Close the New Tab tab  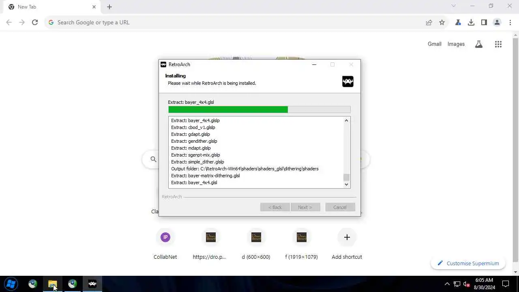(x=94, y=7)
